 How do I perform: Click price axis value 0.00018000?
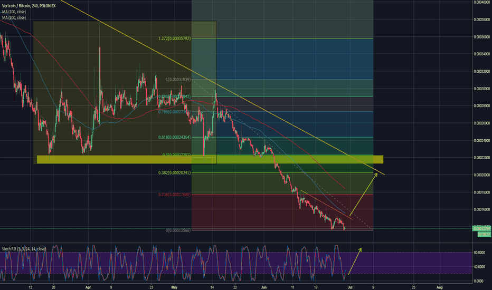[x=482, y=192]
